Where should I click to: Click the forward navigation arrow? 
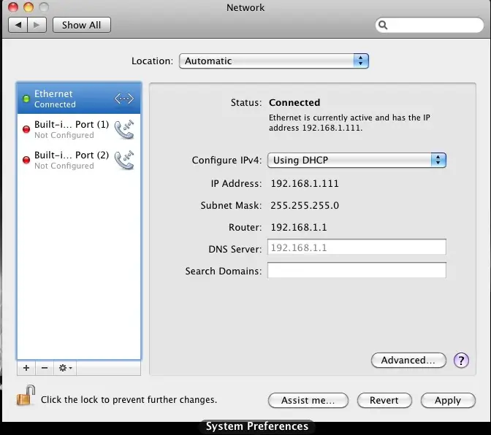pos(37,25)
